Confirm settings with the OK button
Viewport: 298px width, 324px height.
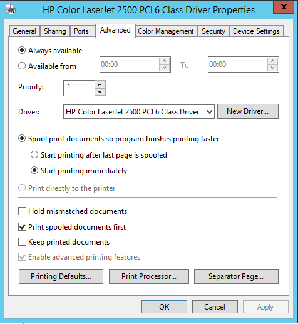(x=164, y=306)
